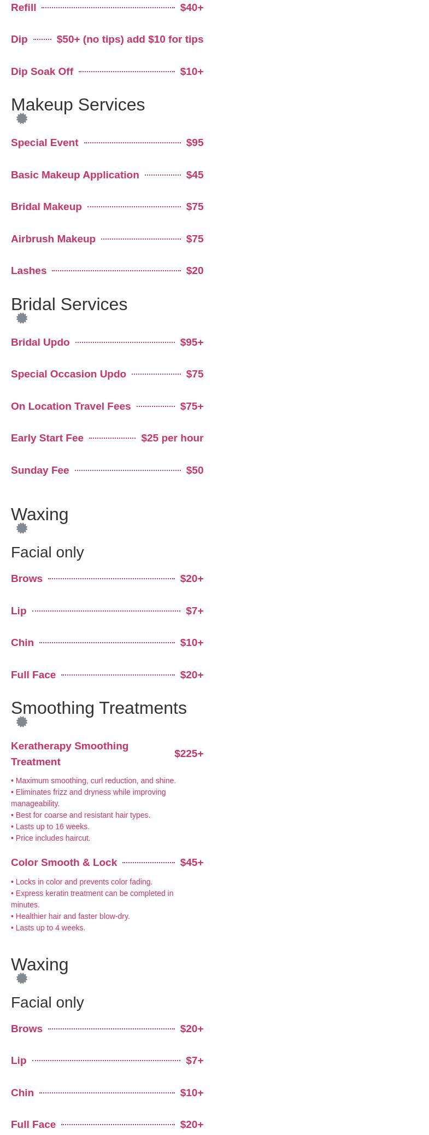Open Keratherapy Smoothing Treatment

(x=69, y=754)
